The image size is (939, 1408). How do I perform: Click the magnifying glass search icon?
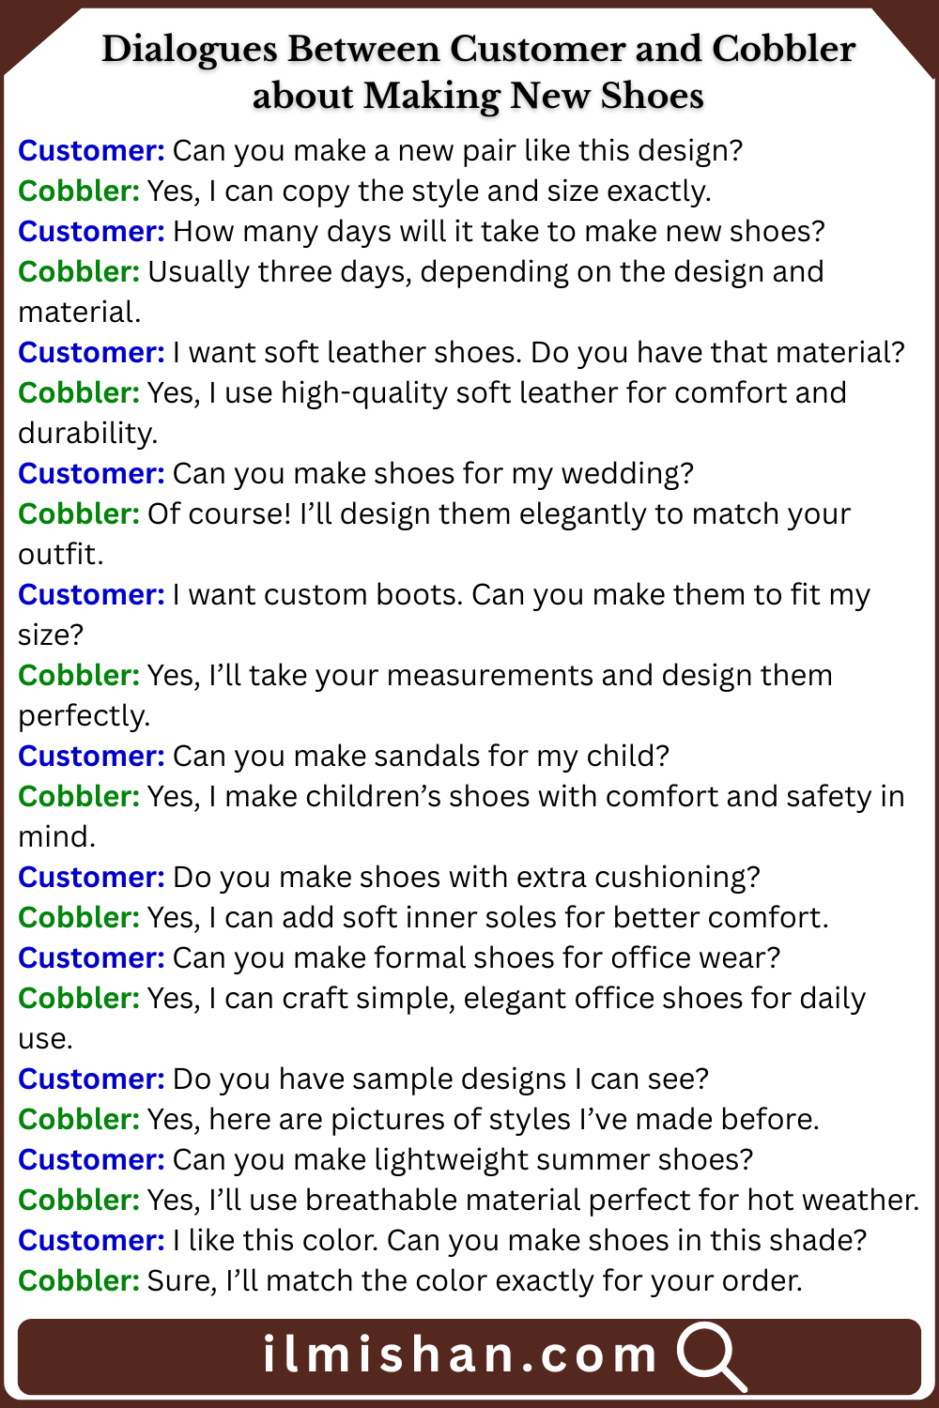[711, 1355]
